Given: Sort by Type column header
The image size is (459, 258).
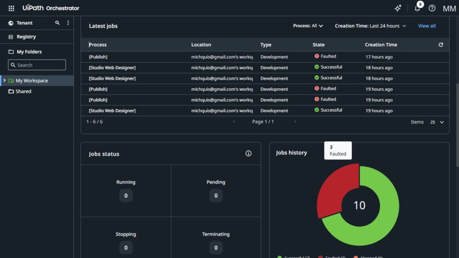Looking at the screenshot, I should click(266, 45).
